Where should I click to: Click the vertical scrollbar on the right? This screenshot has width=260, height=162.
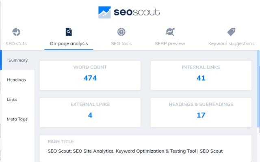258,89
